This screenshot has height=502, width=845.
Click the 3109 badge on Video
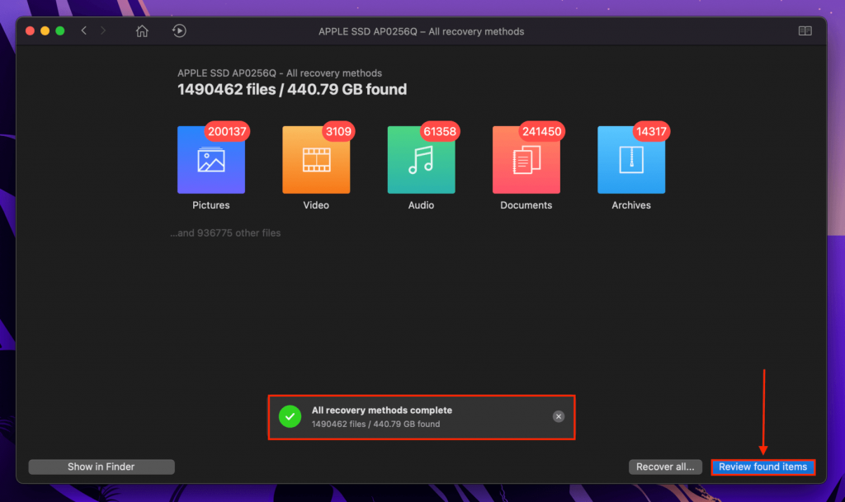338,131
